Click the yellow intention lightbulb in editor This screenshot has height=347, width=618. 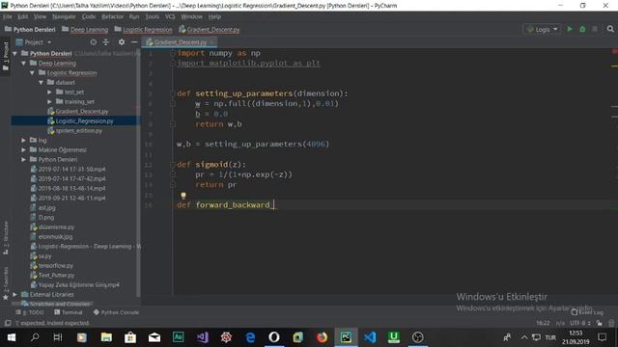pos(183,195)
